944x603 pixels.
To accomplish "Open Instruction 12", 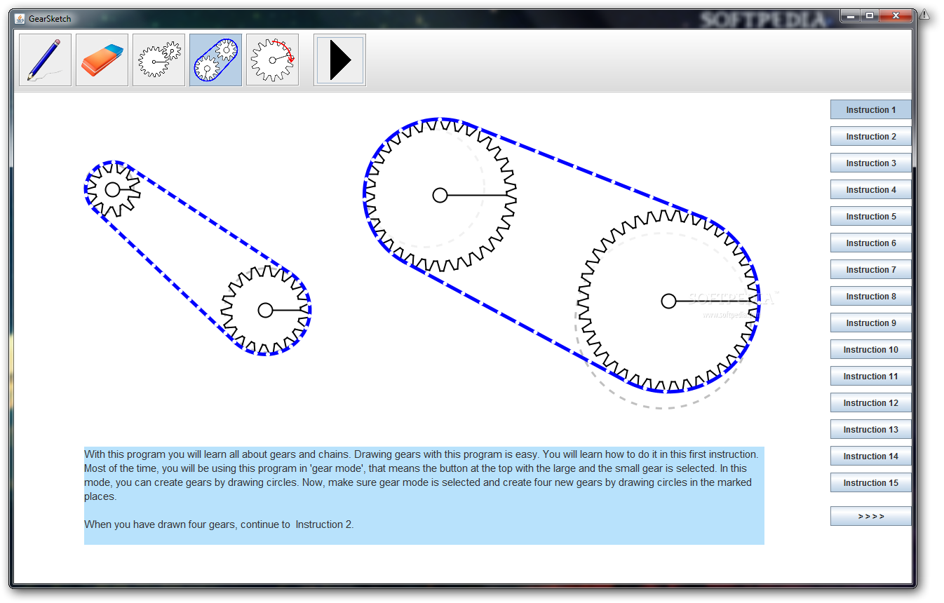I will click(x=870, y=403).
